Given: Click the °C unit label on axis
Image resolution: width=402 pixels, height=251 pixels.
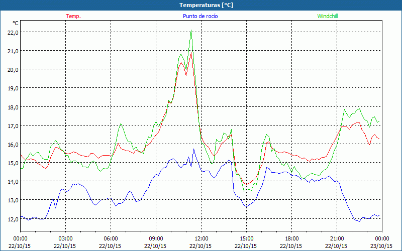Looking at the screenshot, I should point(16,23).
